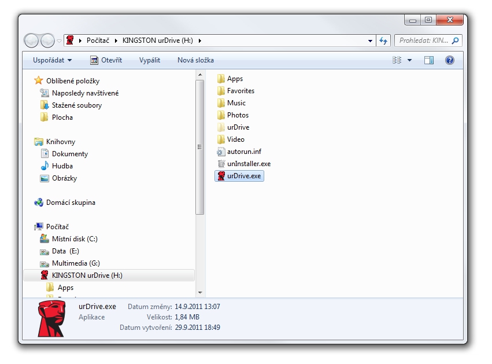Select the Photos folder in file list
Image resolution: width=492 pixels, height=364 pixels.
(x=233, y=115)
